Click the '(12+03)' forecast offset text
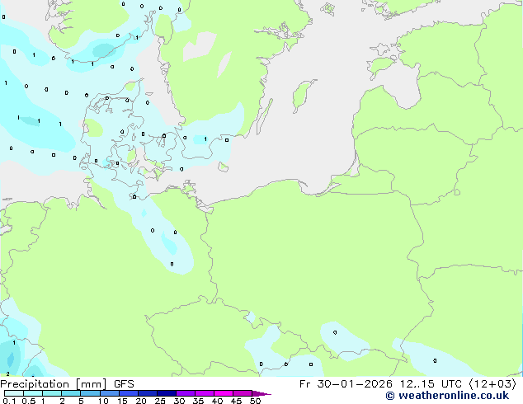 (x=492, y=384)
